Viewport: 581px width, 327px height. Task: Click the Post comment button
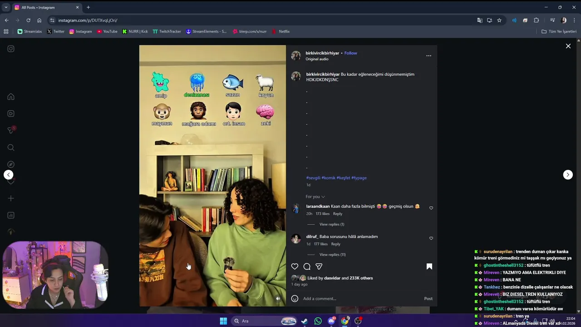coord(428,298)
